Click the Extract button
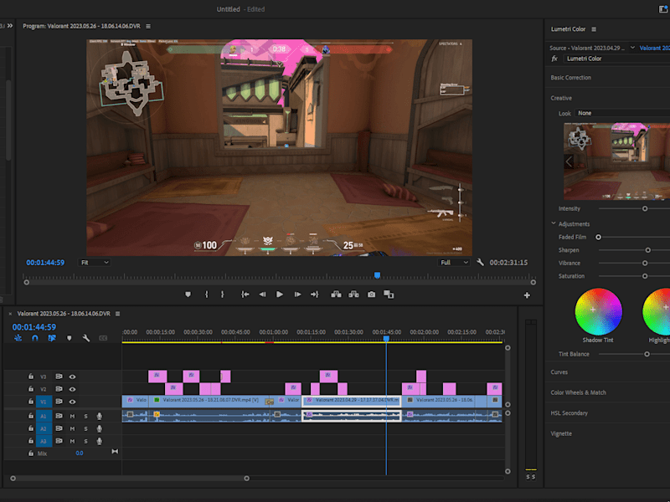 coord(353,295)
